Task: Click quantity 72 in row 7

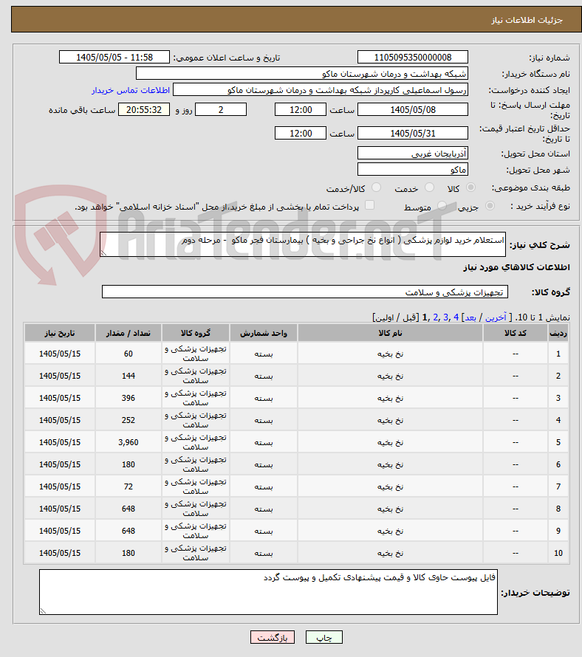Action: pos(129,486)
